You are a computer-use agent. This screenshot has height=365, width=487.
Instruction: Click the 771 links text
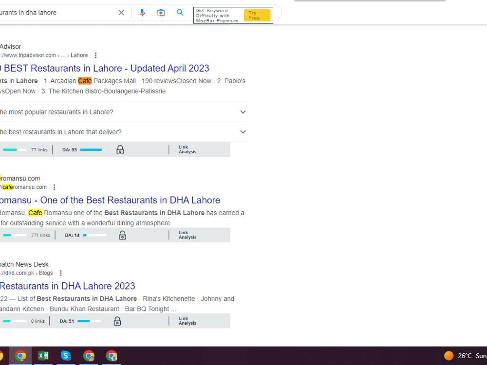click(40, 235)
